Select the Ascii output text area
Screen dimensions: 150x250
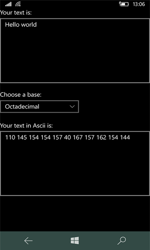(x=75, y=163)
